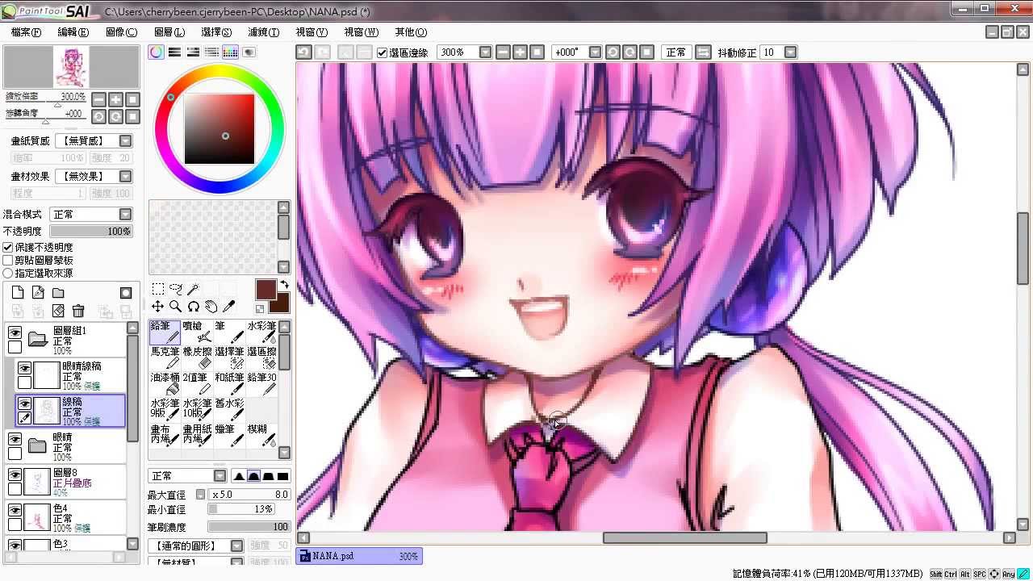This screenshot has width=1033, height=581.
Task: Select the 橡皮擦 eraser tool
Action: coord(197,357)
